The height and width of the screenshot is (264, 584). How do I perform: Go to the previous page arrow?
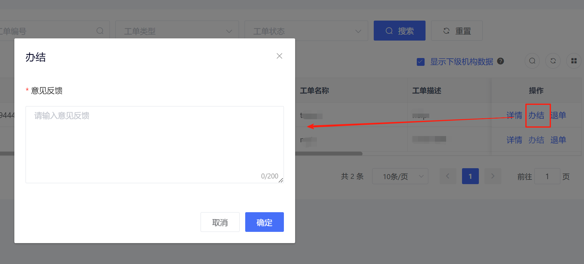click(448, 176)
